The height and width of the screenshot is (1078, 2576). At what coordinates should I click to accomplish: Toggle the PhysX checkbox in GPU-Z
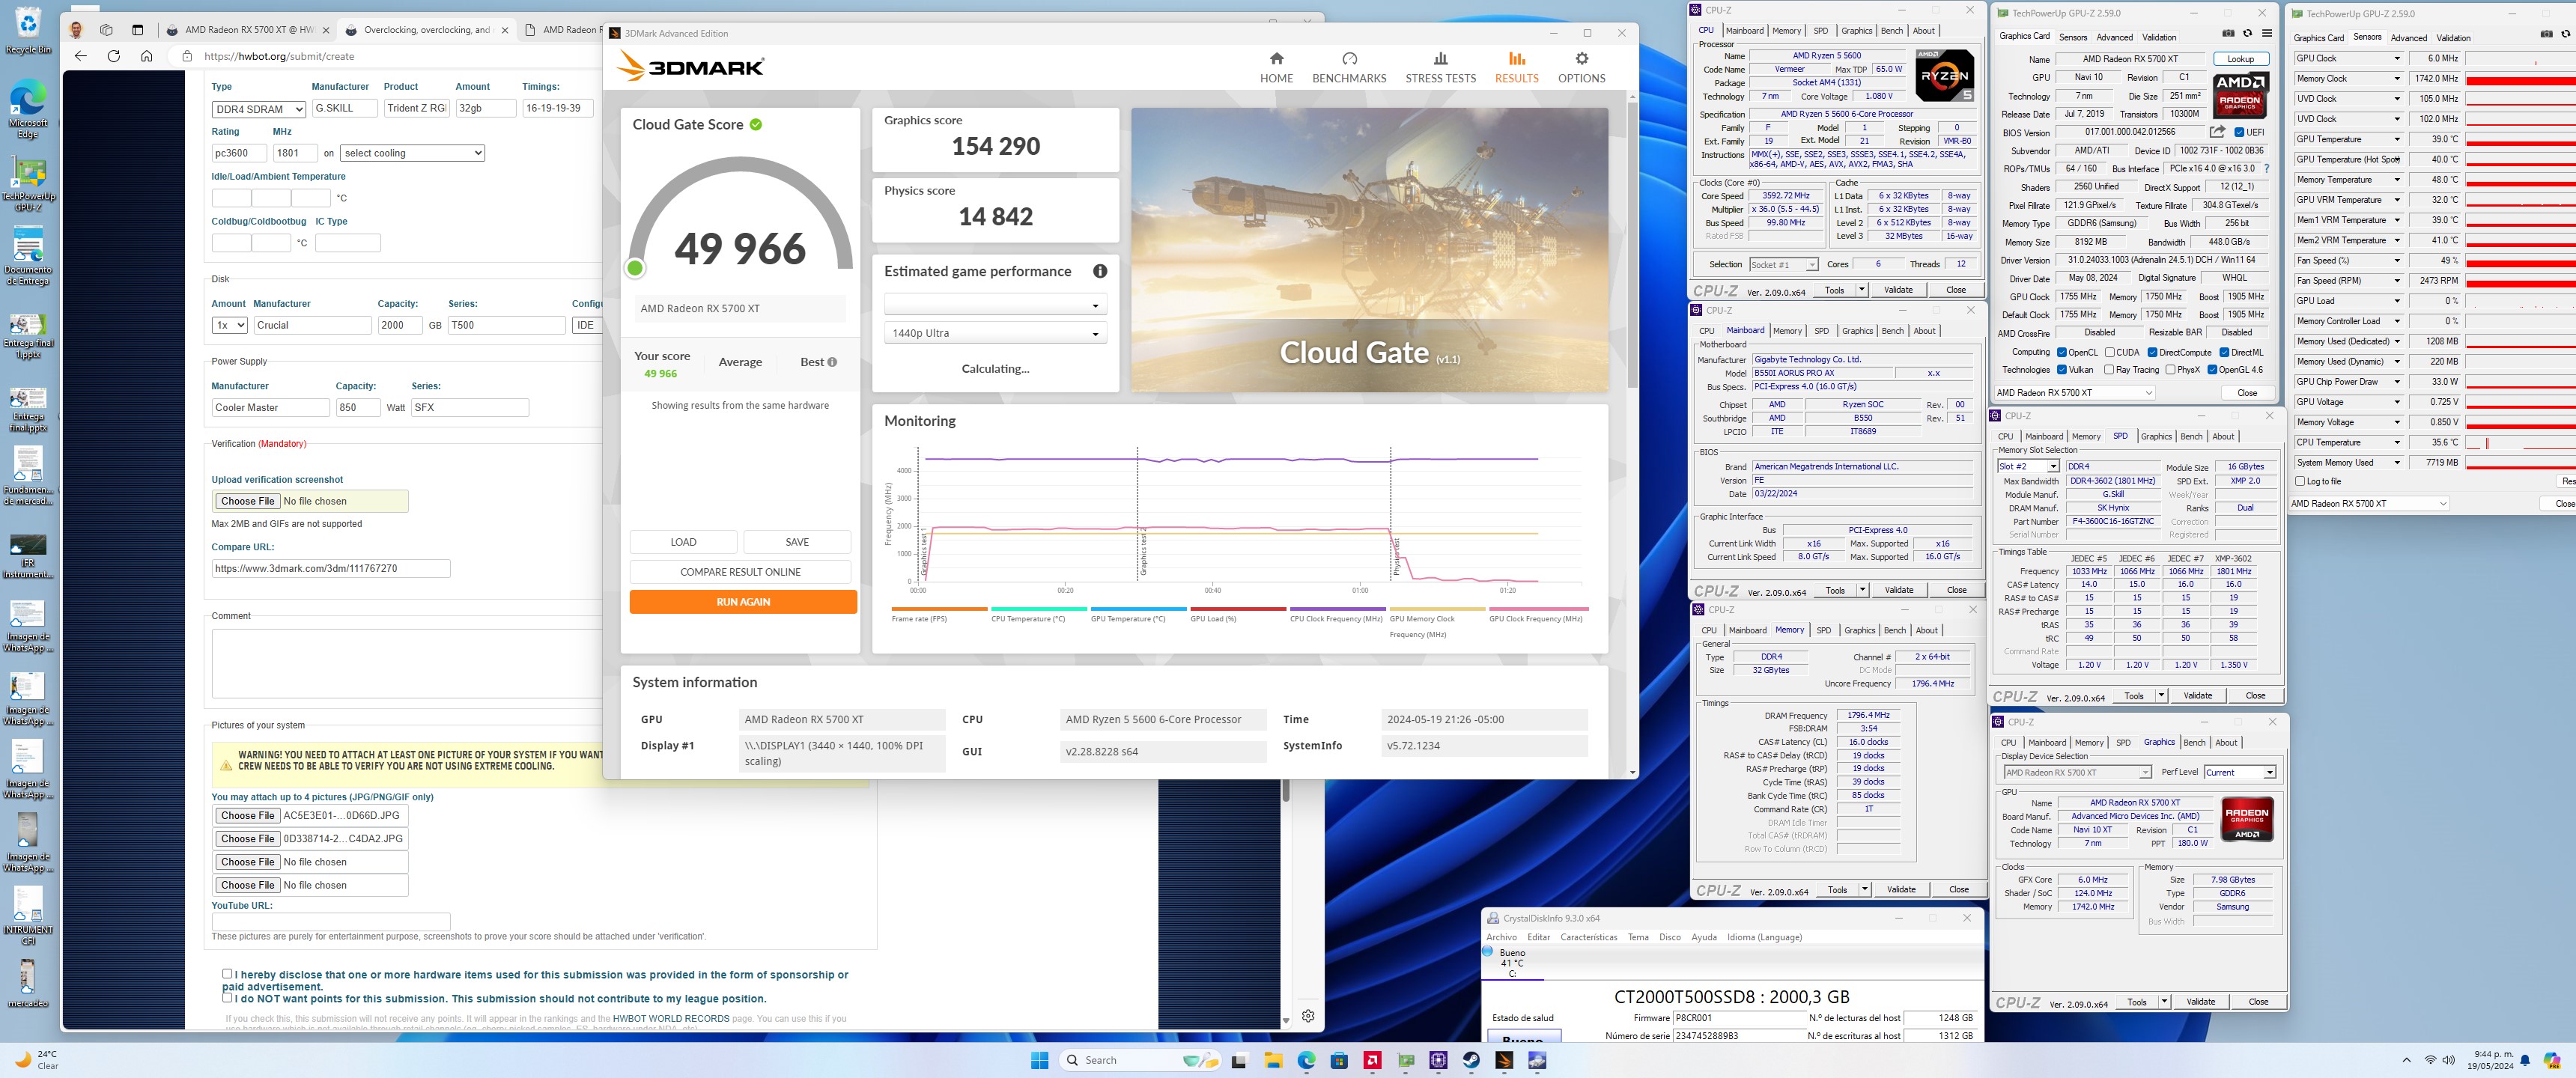[x=2171, y=369]
